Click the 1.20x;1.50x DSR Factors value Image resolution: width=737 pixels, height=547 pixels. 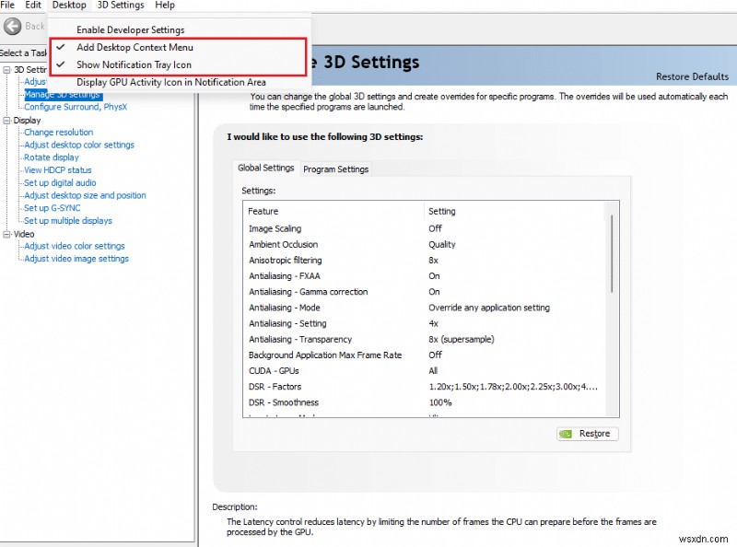(x=513, y=387)
